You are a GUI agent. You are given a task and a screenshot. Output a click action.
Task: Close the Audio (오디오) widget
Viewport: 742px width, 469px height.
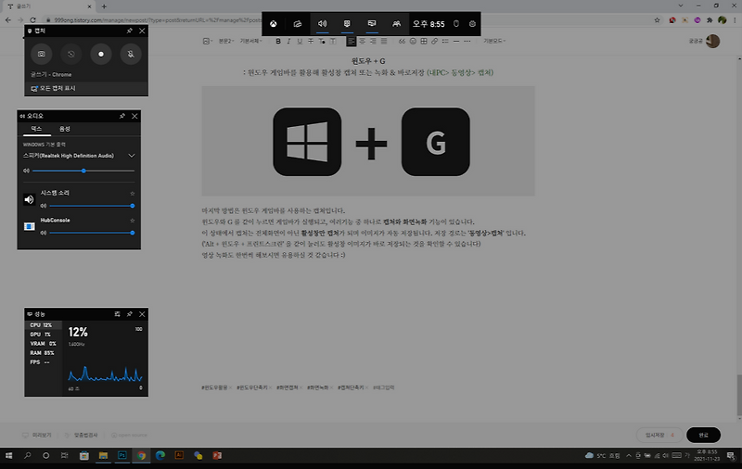point(134,116)
